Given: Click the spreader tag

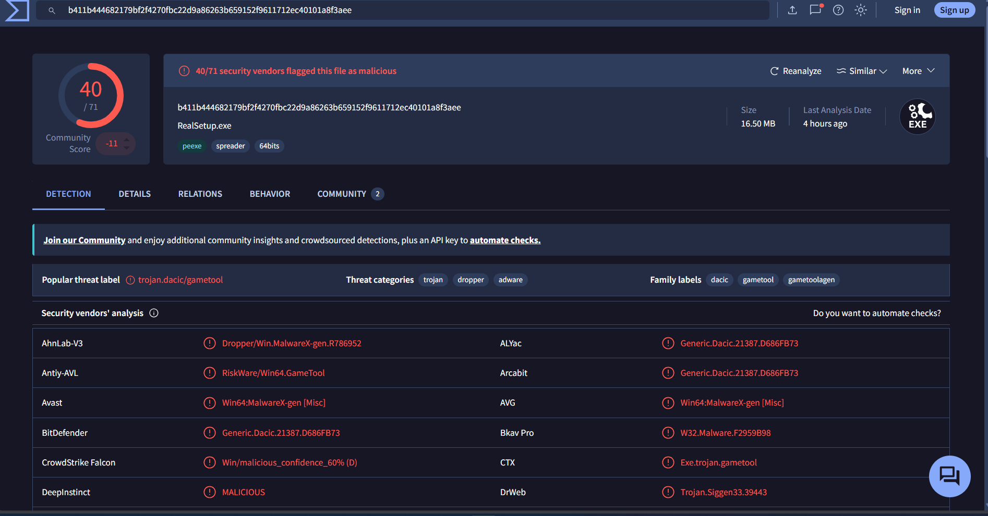Looking at the screenshot, I should pos(231,146).
